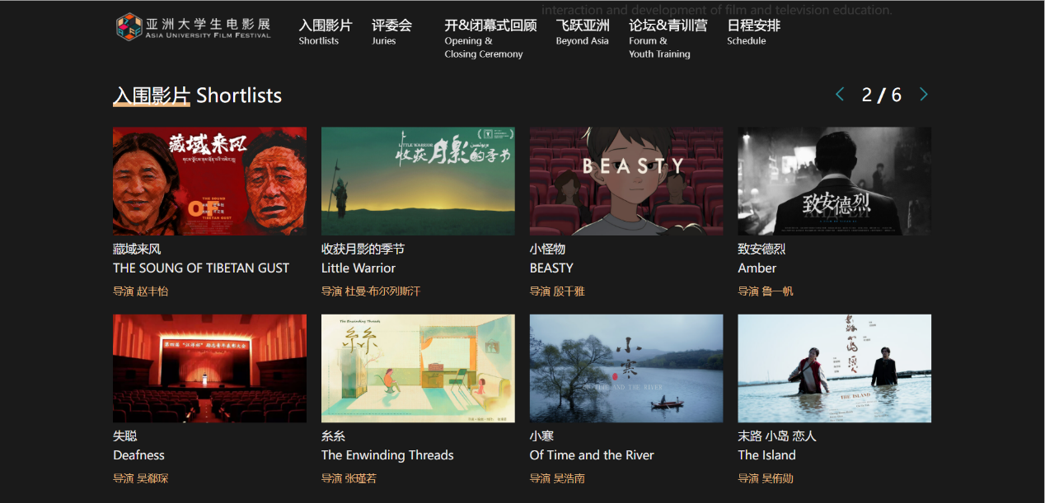Click the Shortlists section heading

point(197,95)
